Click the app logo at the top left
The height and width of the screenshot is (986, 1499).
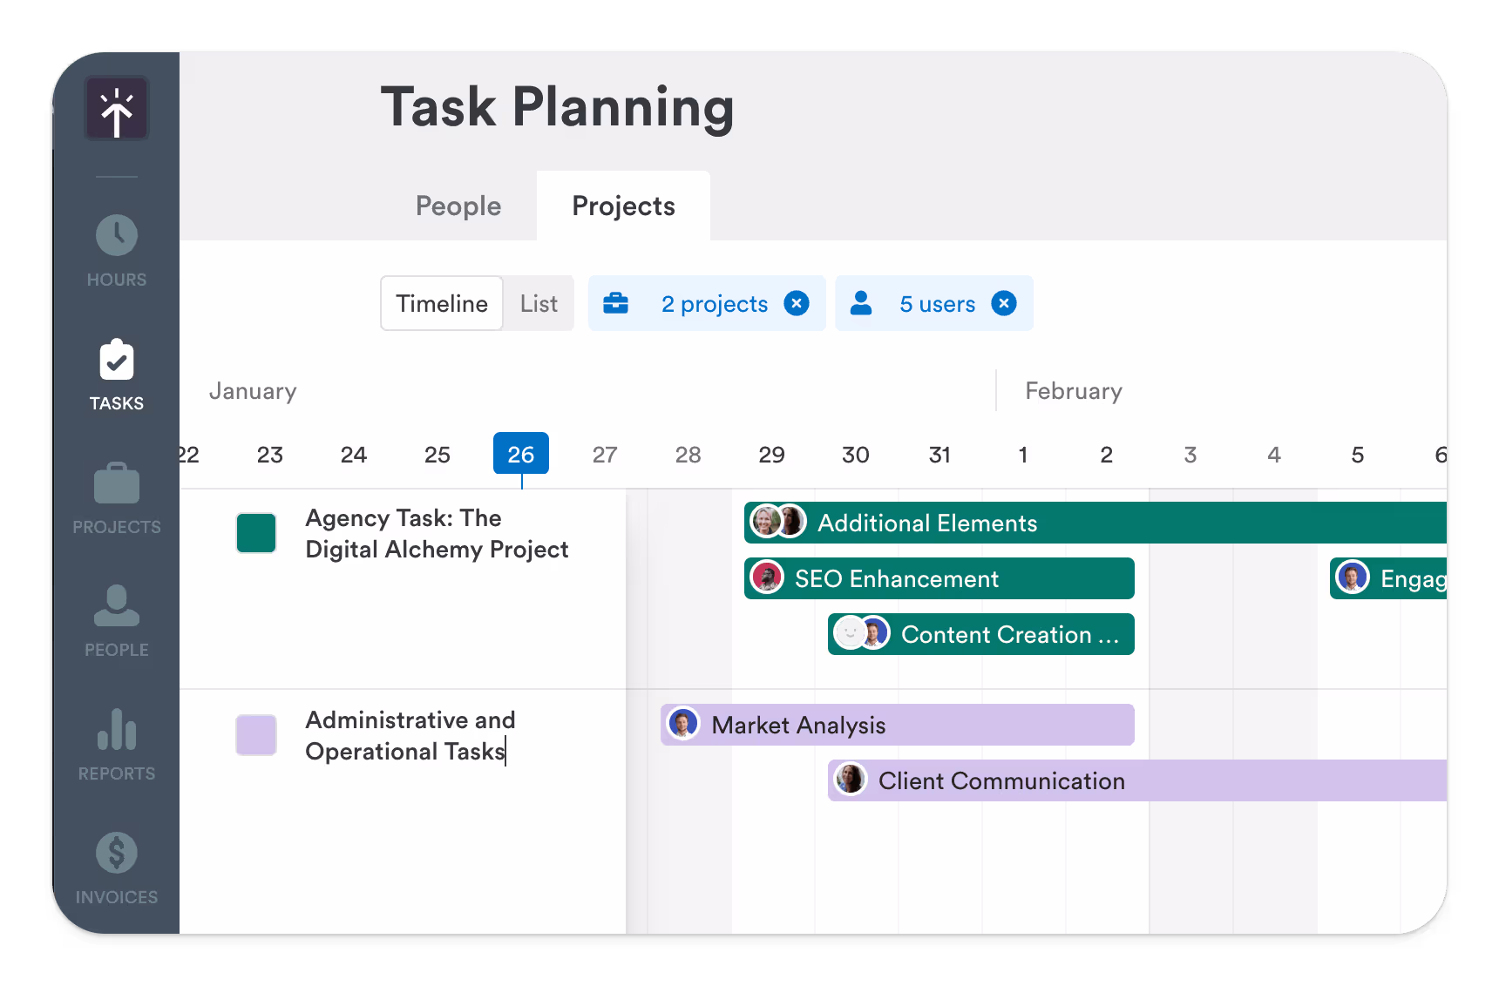point(116,108)
